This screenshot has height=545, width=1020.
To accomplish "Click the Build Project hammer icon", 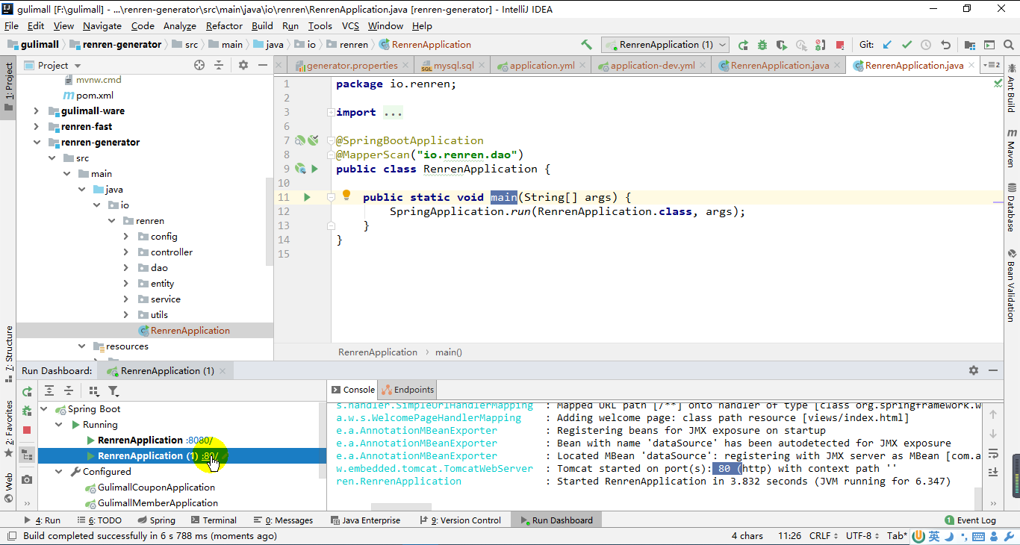I will click(x=586, y=45).
